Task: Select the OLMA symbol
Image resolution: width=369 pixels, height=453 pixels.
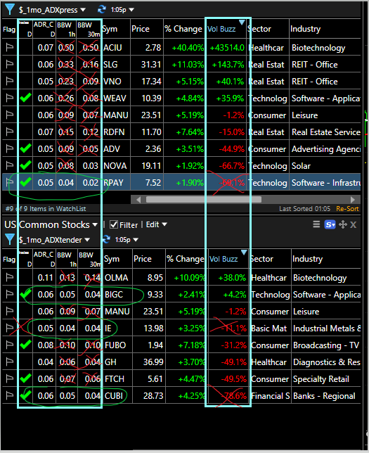Action: [117, 277]
